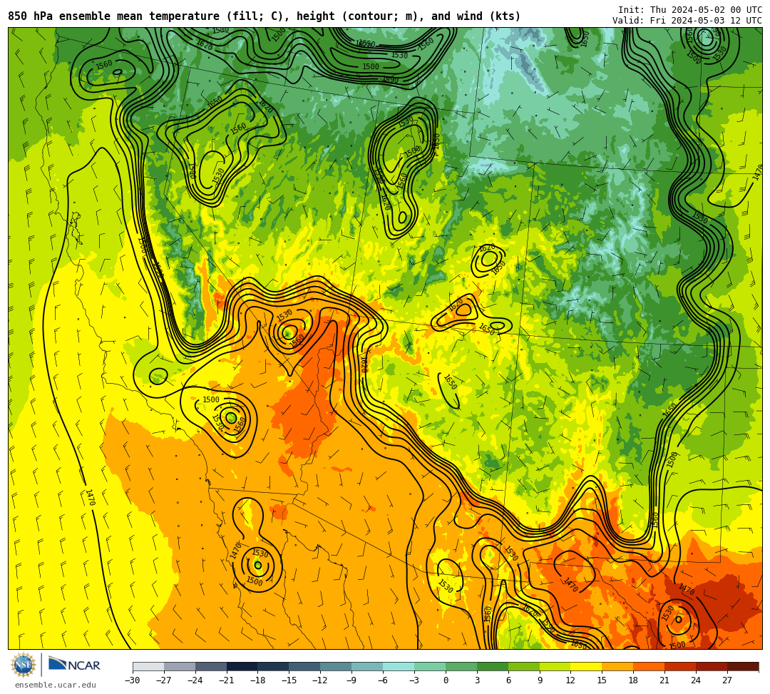Click the positive 9 colorbar tick label
The width and height of the screenshot is (770, 694).
click(x=540, y=680)
